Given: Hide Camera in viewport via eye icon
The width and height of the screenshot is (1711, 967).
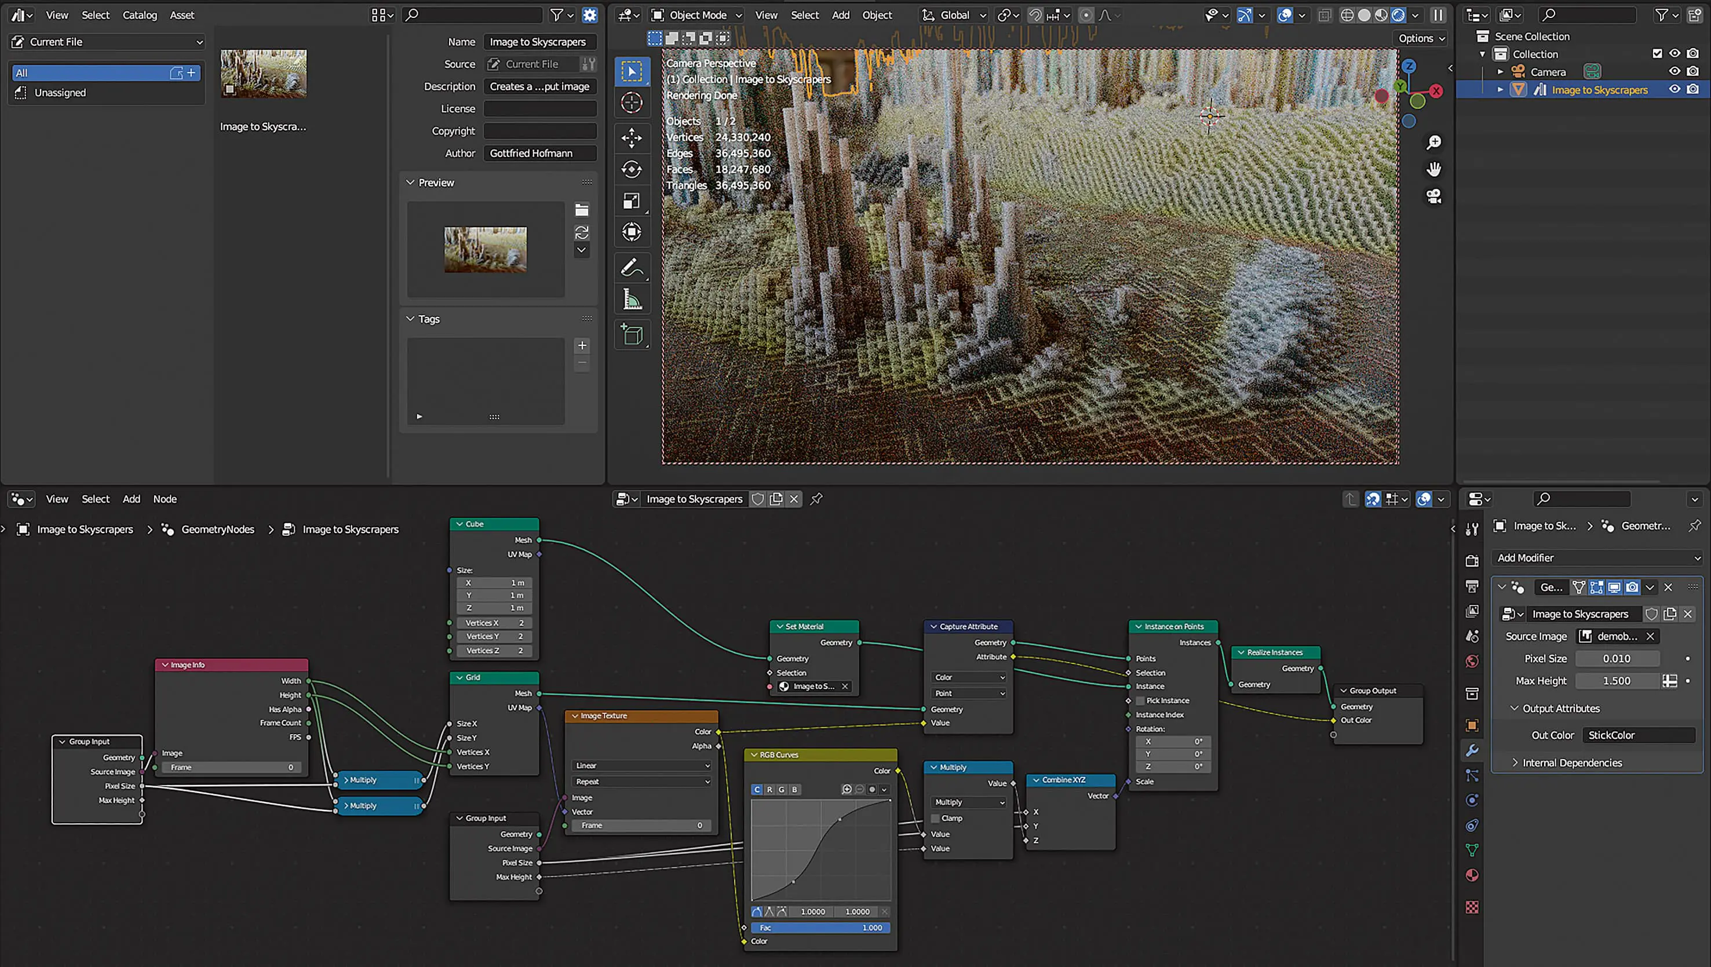Looking at the screenshot, I should [x=1674, y=72].
